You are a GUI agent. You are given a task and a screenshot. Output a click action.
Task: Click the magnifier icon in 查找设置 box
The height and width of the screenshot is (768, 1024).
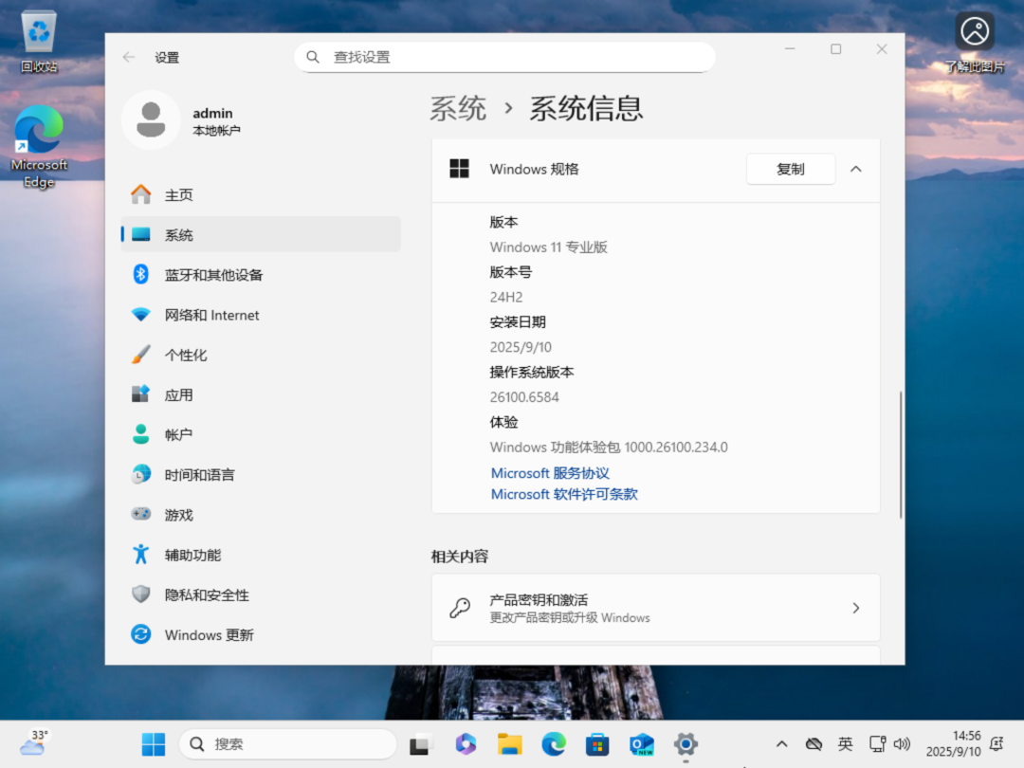pyautogui.click(x=313, y=57)
